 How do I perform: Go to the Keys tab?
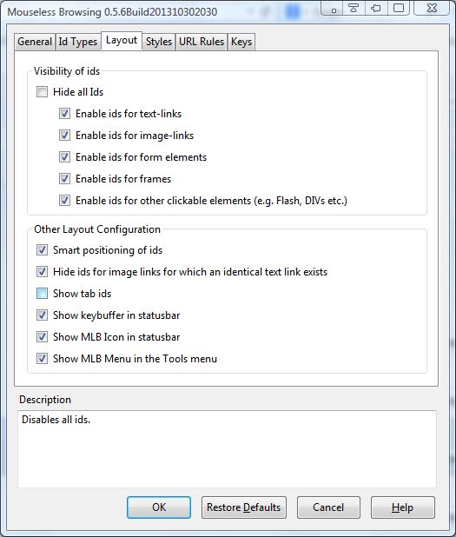(241, 42)
